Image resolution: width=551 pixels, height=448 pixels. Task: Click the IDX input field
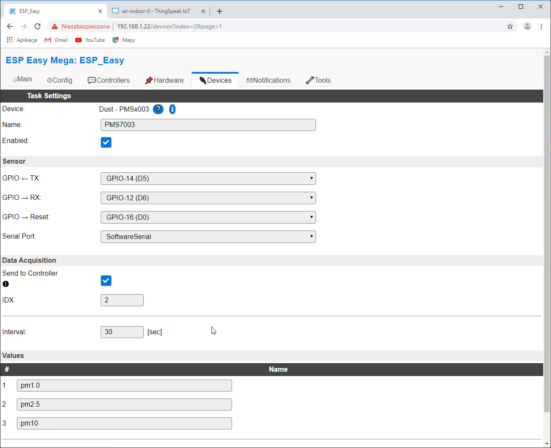pyautogui.click(x=122, y=300)
